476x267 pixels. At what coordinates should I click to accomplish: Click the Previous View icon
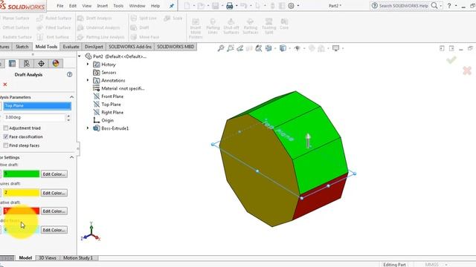click(x=239, y=48)
